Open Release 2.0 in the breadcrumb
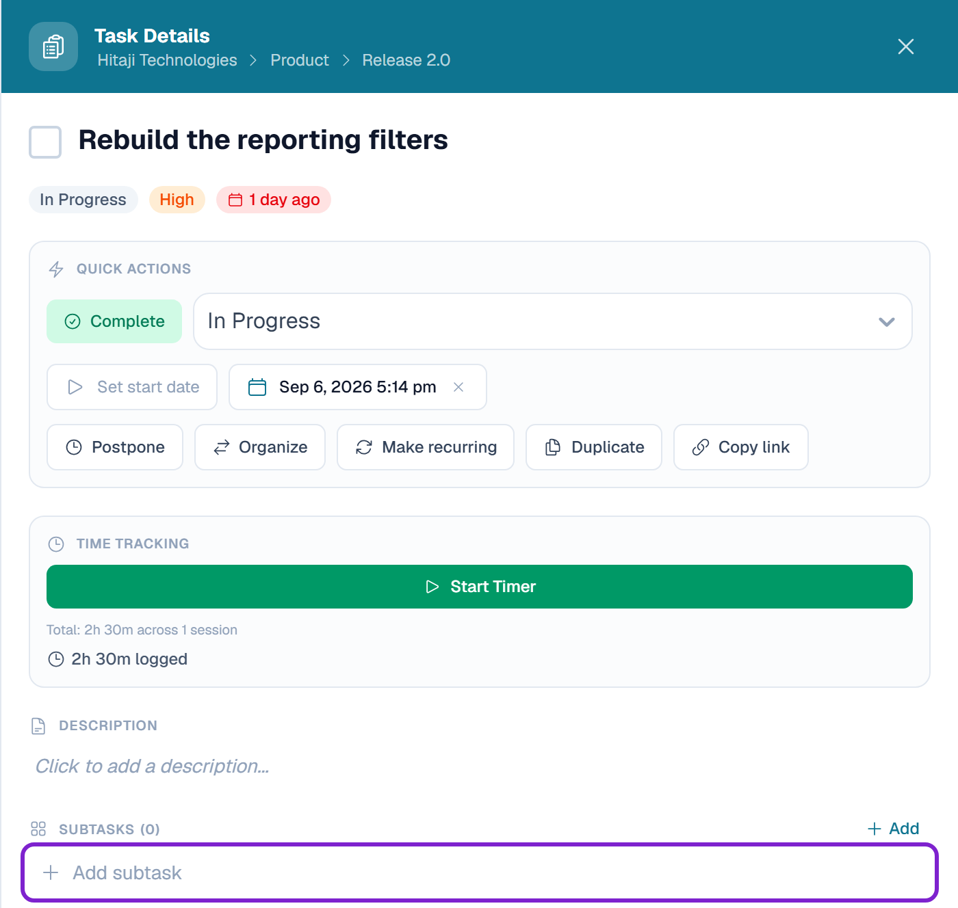 point(406,60)
